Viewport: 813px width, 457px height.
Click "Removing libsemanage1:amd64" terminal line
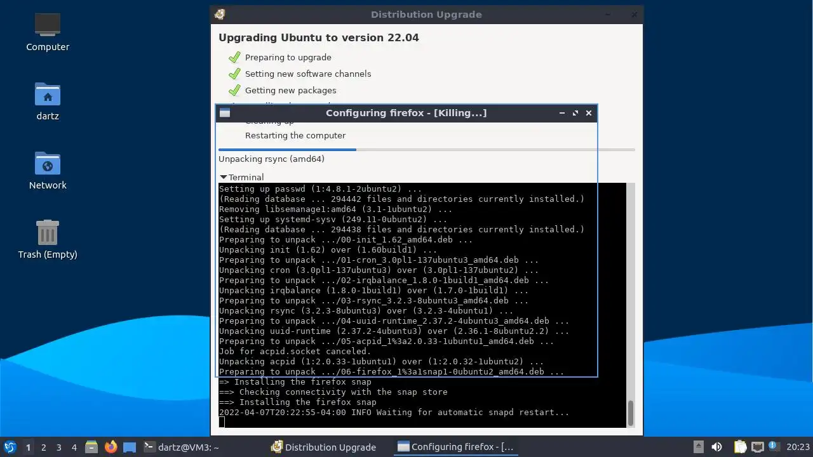click(x=335, y=209)
